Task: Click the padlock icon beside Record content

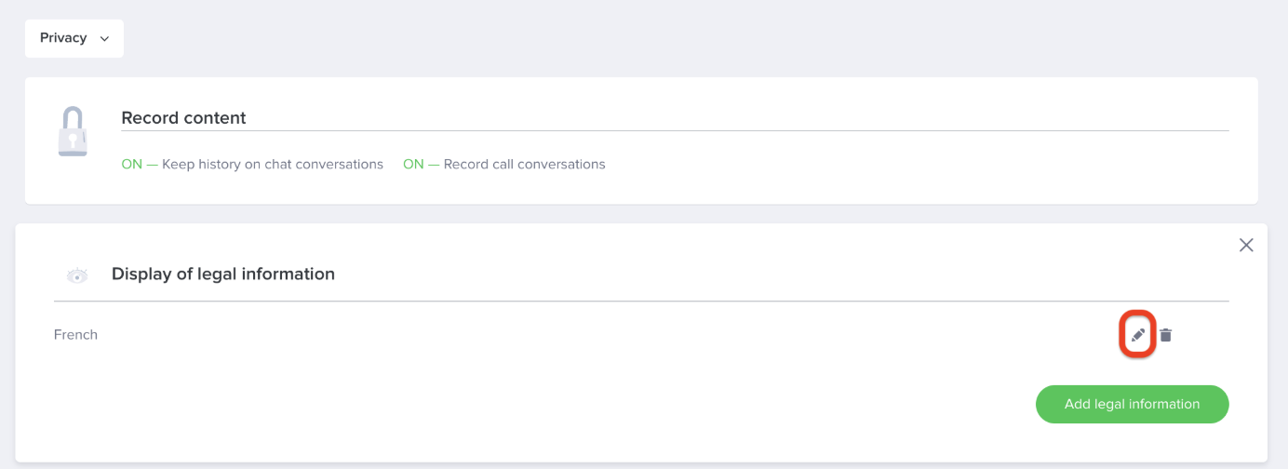Action: 73,131
